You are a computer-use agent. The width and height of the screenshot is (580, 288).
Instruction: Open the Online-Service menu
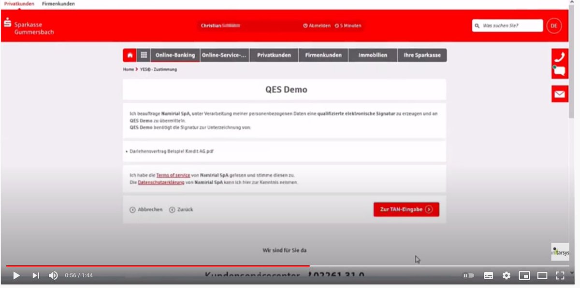[x=224, y=55]
